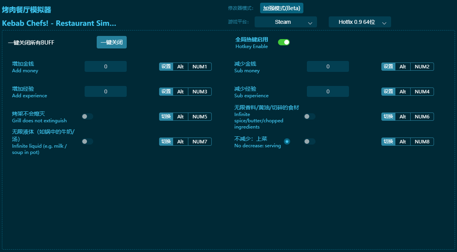Screen dimensions: 457x252
Task: Click the Add money value input field
Action: 106,66
